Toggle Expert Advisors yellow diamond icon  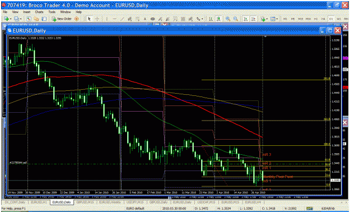(76, 19)
